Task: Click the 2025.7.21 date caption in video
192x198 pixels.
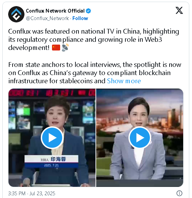Action: pyautogui.click(x=51, y=165)
